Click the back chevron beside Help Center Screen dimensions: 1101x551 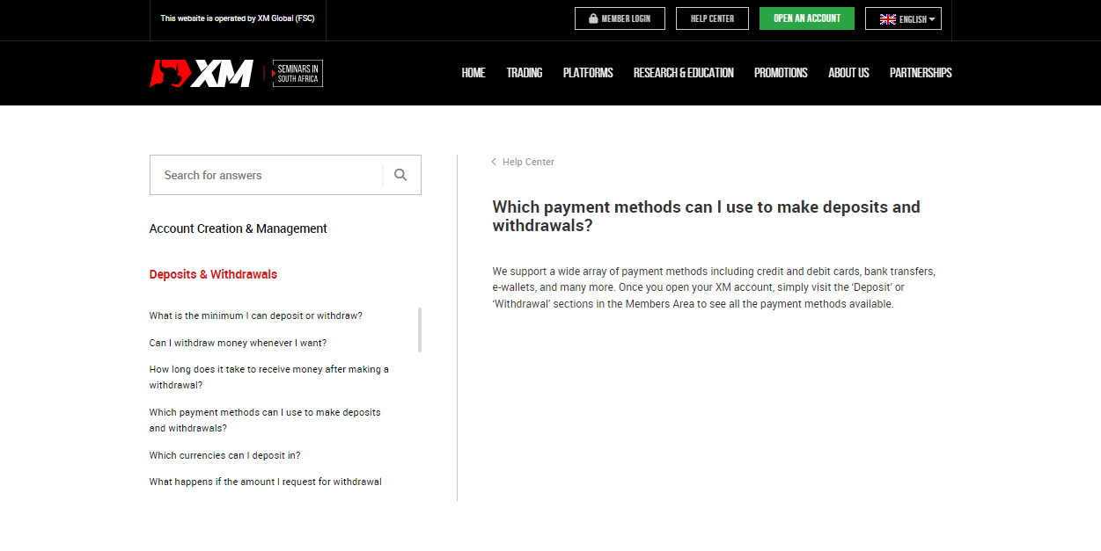(493, 162)
